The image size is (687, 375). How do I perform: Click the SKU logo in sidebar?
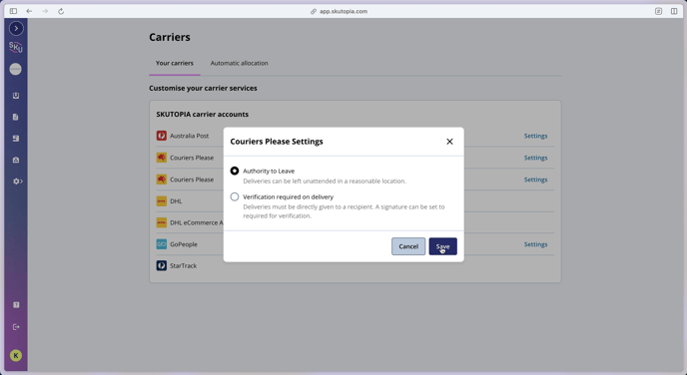pyautogui.click(x=16, y=47)
